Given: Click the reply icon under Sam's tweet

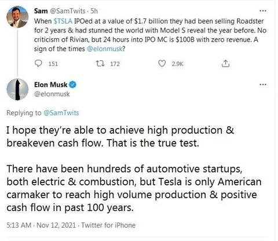Looking at the screenshot, I should coord(38,63).
